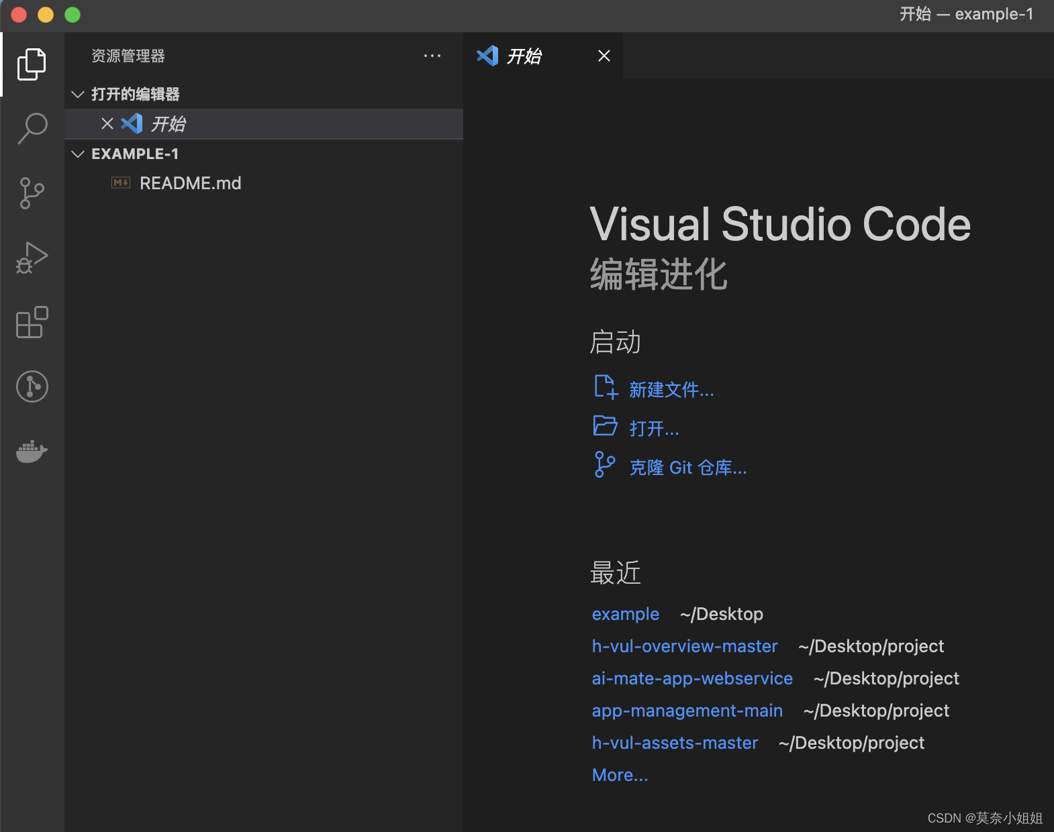Screen dimensions: 1054x832
Task: Open the Git Graph circular icon
Action: click(x=32, y=386)
